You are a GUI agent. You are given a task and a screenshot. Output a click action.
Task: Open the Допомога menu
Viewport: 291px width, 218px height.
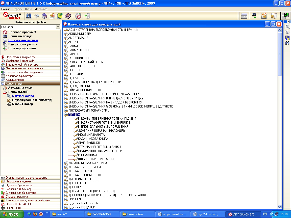[41, 9]
